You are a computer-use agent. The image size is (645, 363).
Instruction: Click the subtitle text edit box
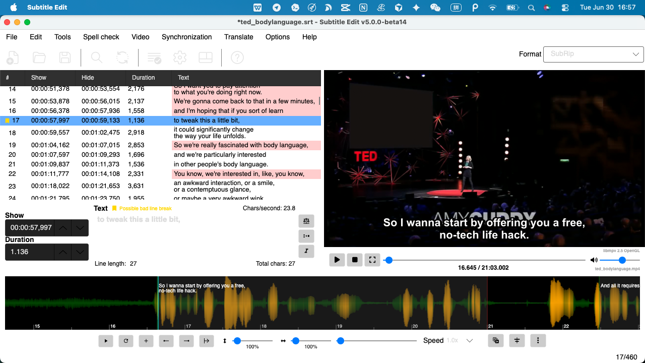tap(196, 235)
